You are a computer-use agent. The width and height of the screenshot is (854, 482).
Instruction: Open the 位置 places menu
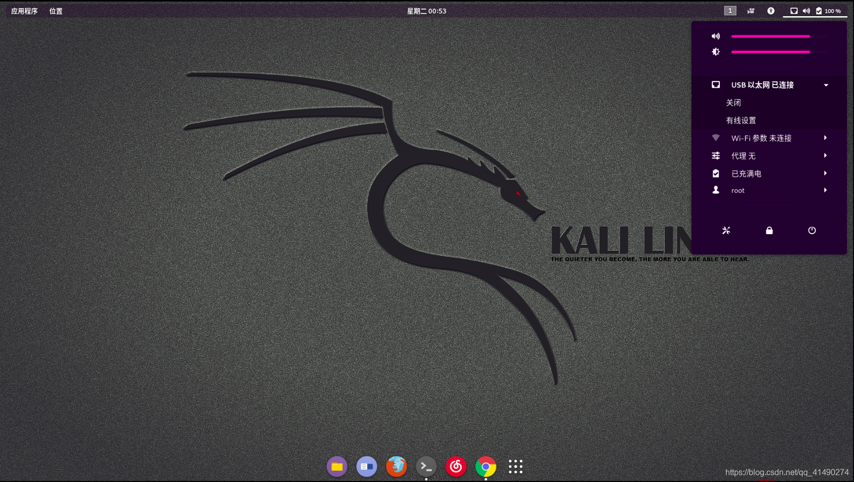(56, 11)
